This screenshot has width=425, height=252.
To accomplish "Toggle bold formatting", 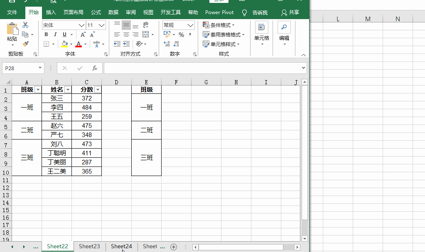I will point(46,34).
